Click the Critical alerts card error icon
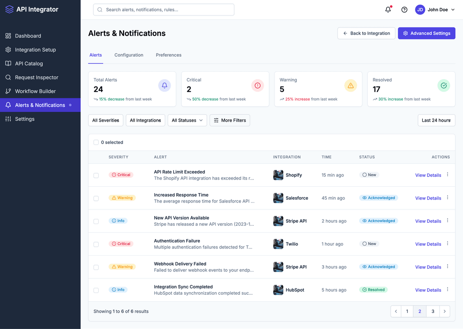Viewport: 463px width, 329px height. (x=257, y=85)
